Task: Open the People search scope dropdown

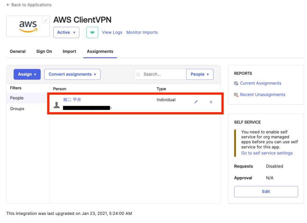Action: tap(200, 74)
